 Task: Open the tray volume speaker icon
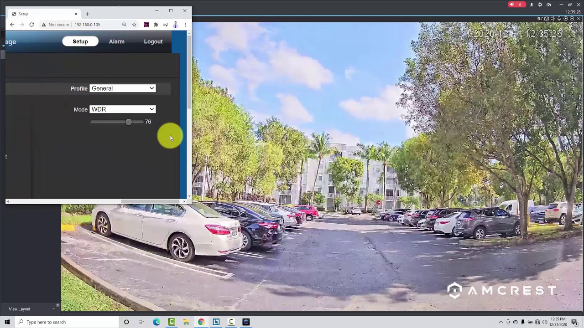click(544, 322)
